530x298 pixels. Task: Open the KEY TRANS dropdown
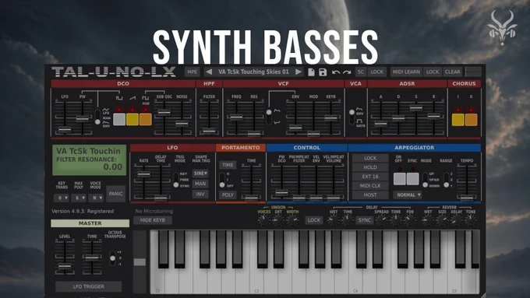[x=62, y=198]
